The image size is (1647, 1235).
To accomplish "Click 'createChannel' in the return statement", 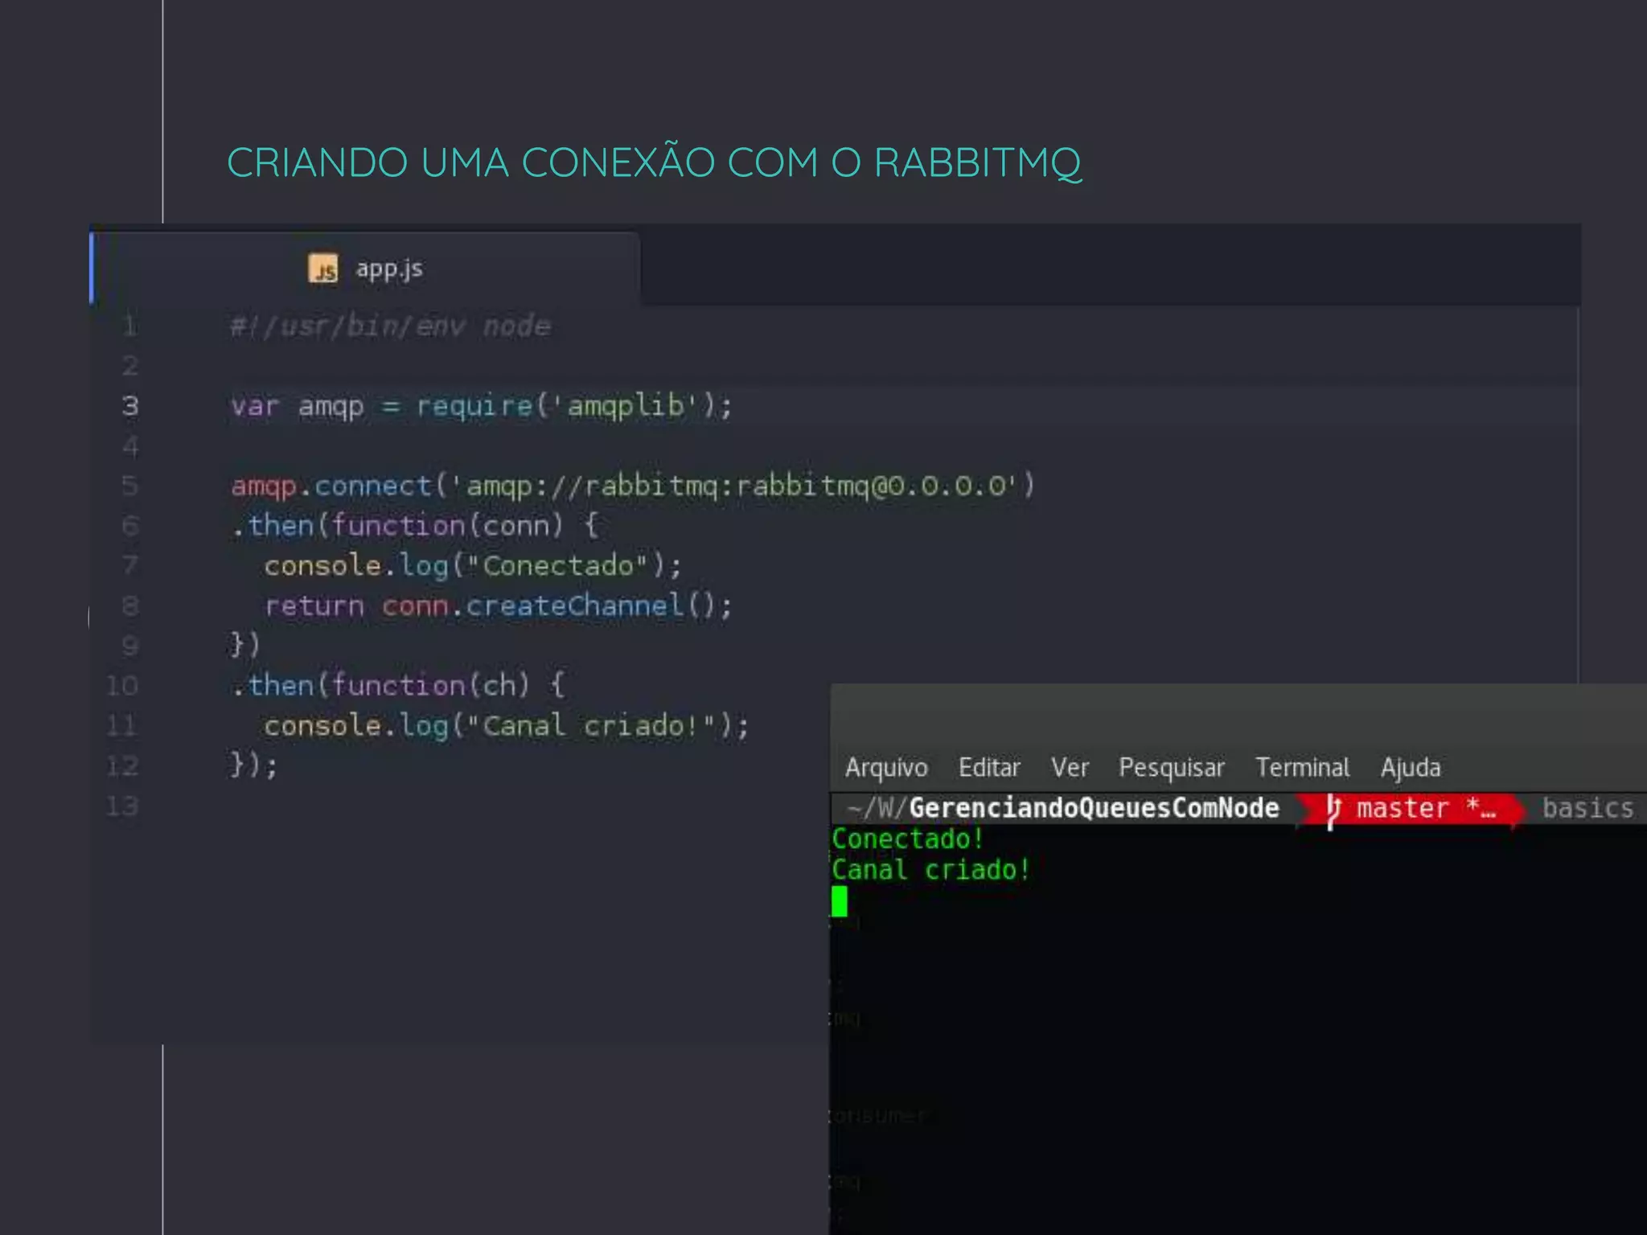I will click(575, 605).
